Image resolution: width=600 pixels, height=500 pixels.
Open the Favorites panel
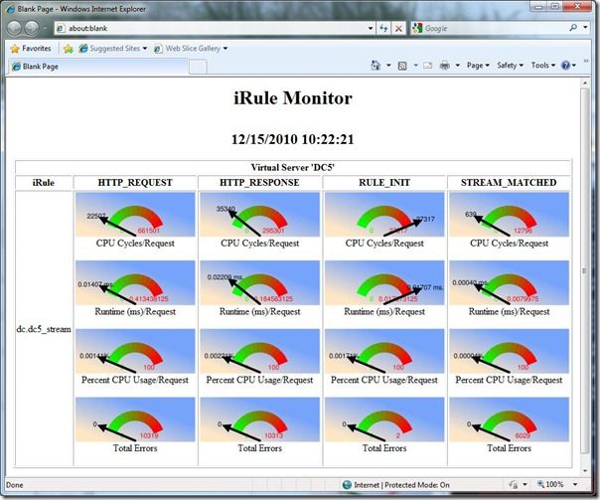click(31, 49)
